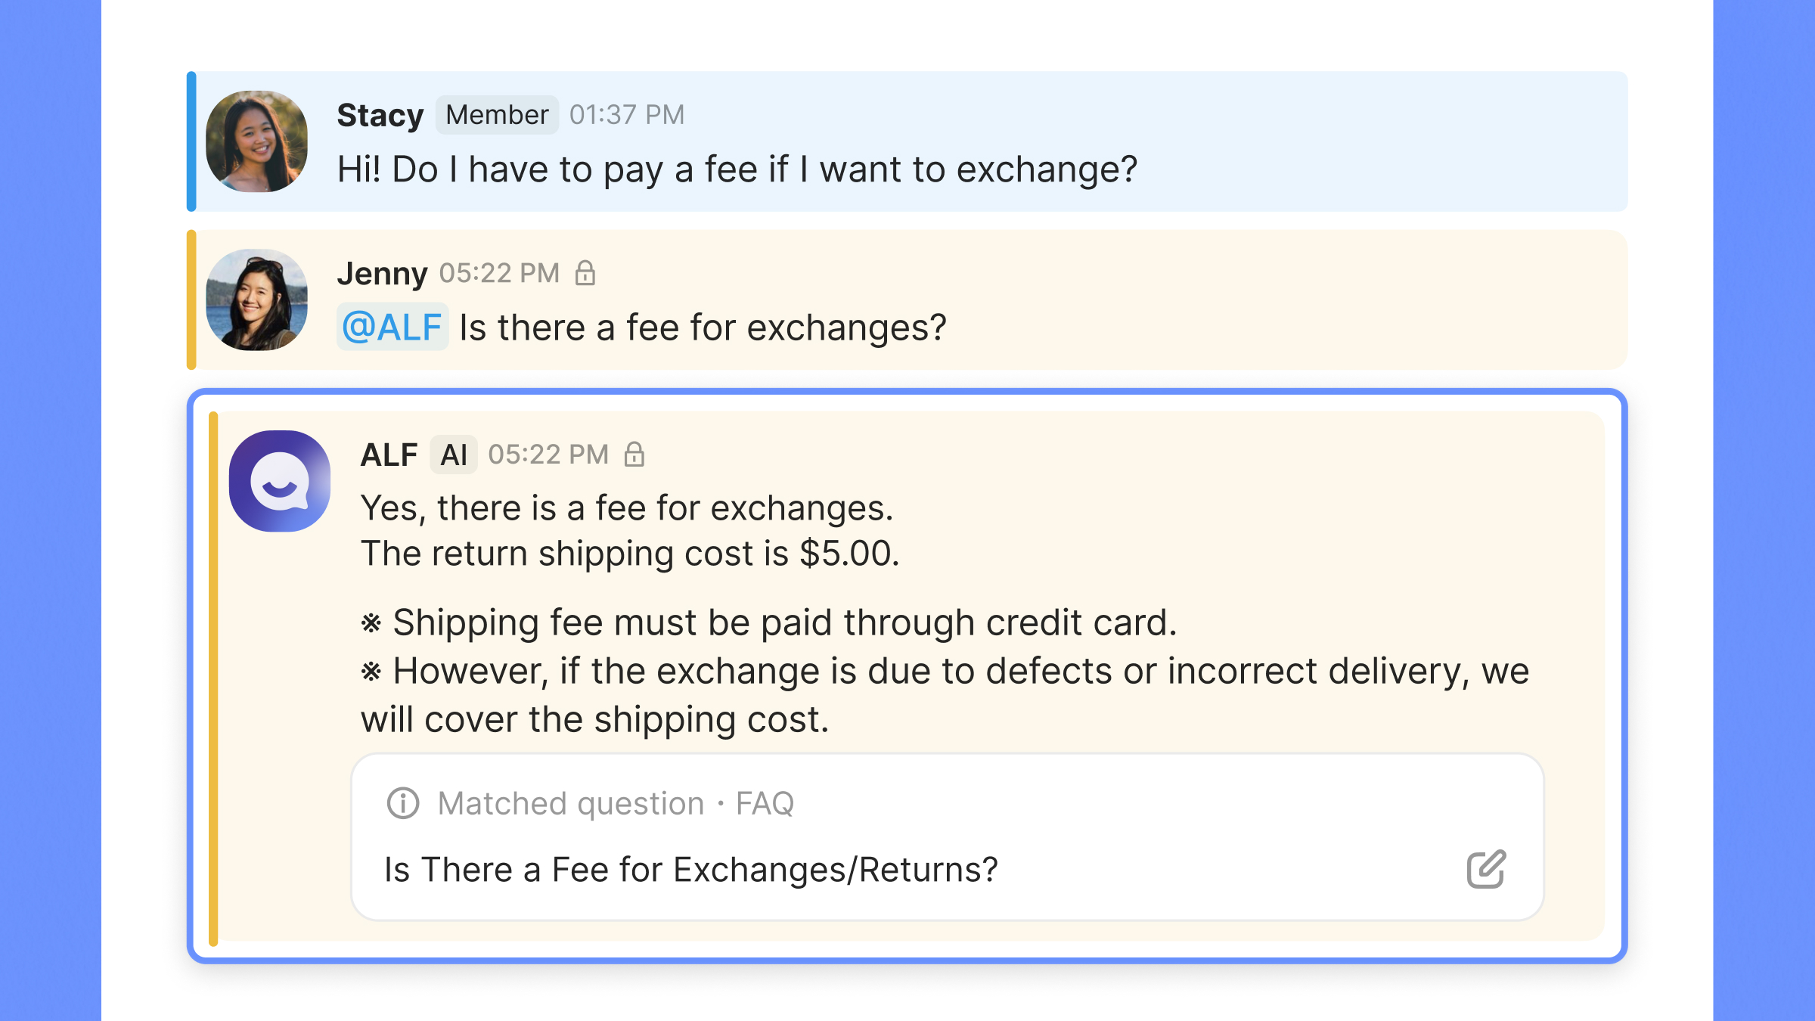The image size is (1815, 1021).
Task: Click the Member badge next to Stacy
Action: point(497,115)
